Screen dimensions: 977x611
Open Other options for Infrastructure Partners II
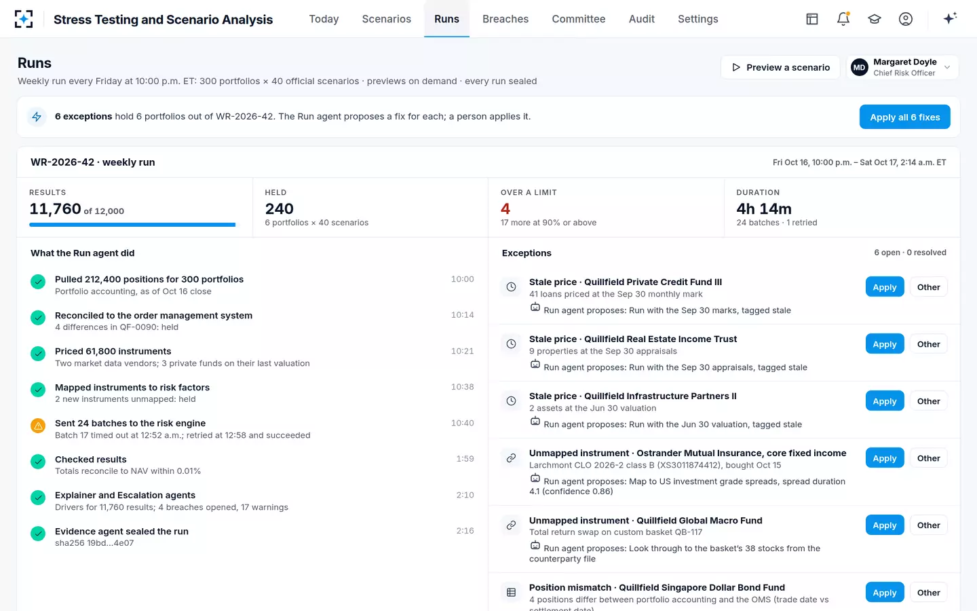[928, 401]
